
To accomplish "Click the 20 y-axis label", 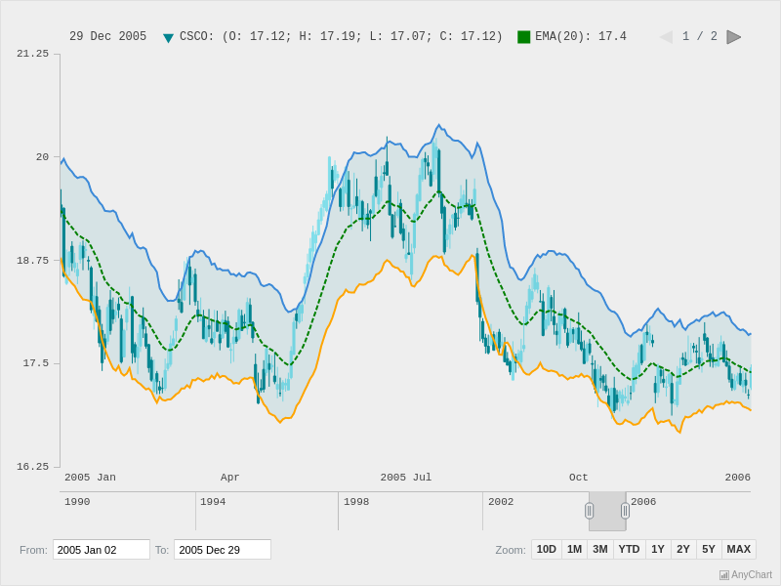I will click(x=42, y=157).
